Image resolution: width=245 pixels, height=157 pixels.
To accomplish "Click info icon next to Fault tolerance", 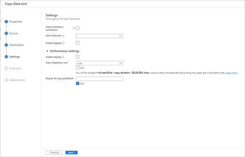I will point(63,36).
